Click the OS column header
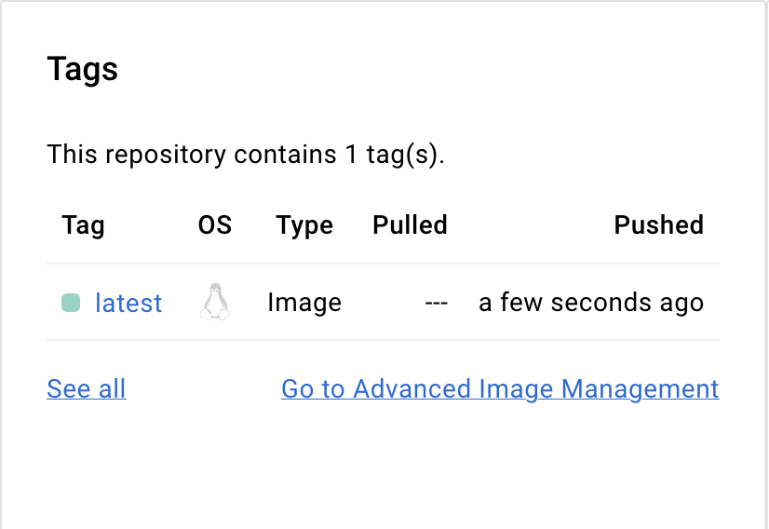Image resolution: width=769 pixels, height=529 pixels. (x=215, y=224)
